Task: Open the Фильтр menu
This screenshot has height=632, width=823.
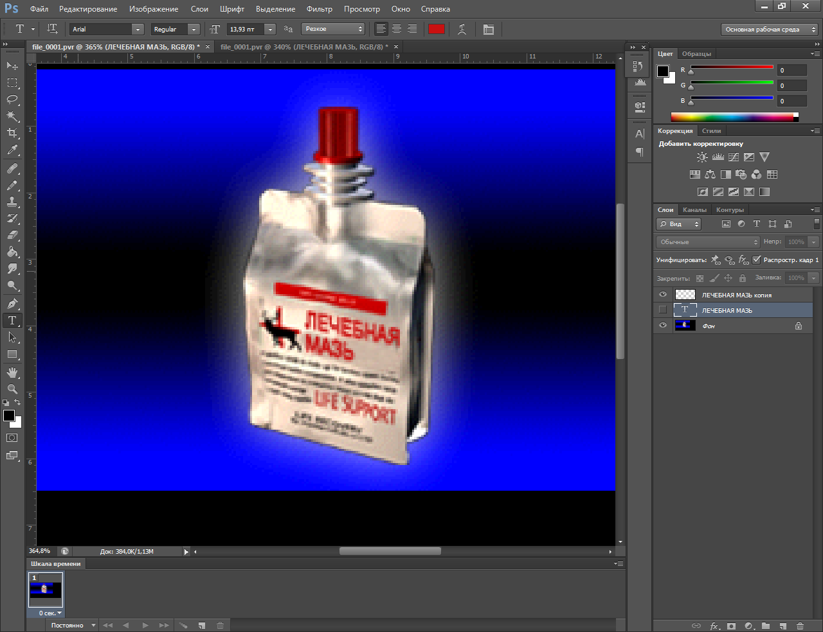Action: click(319, 9)
